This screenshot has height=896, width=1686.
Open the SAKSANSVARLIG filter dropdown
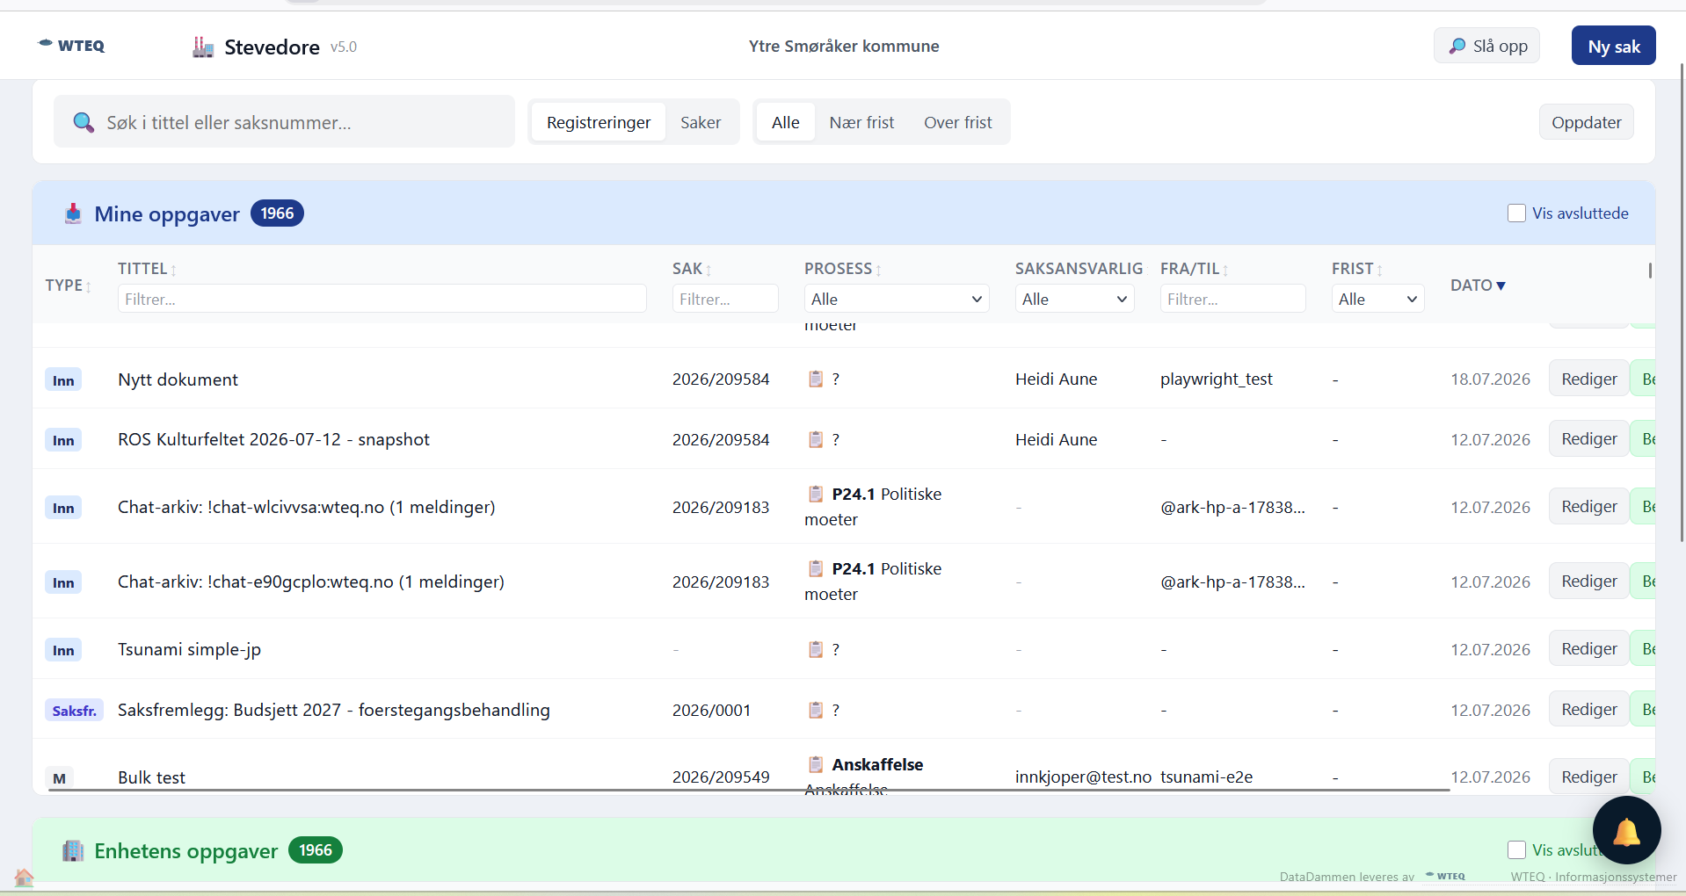(x=1074, y=299)
